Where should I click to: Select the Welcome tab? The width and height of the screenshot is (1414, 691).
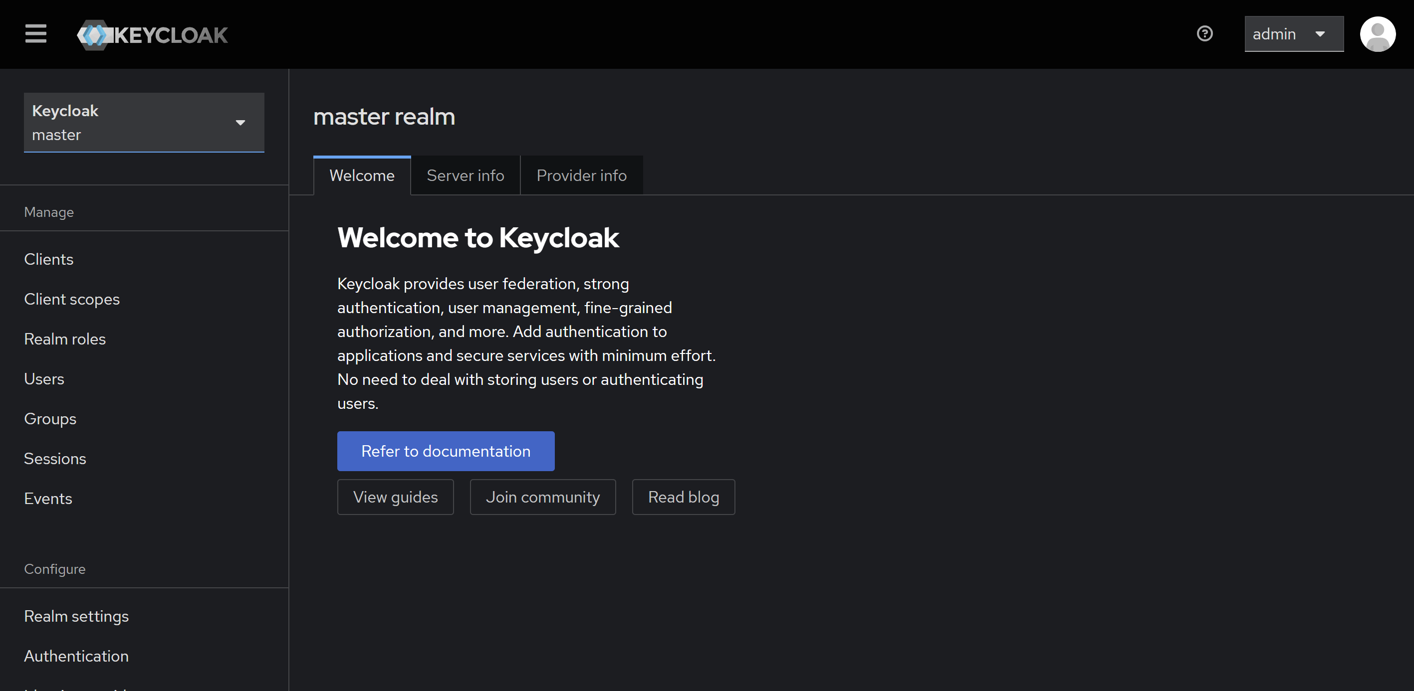pos(362,175)
